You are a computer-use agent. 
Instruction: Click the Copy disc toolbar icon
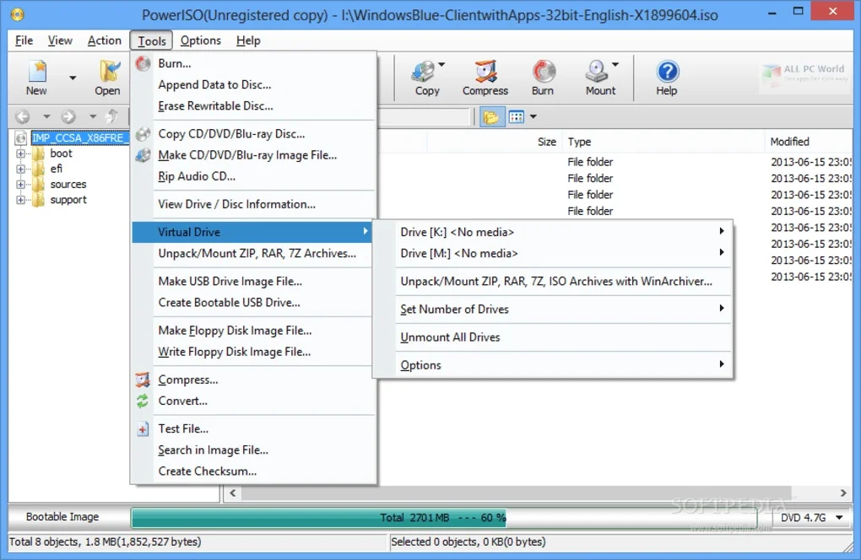point(426,78)
